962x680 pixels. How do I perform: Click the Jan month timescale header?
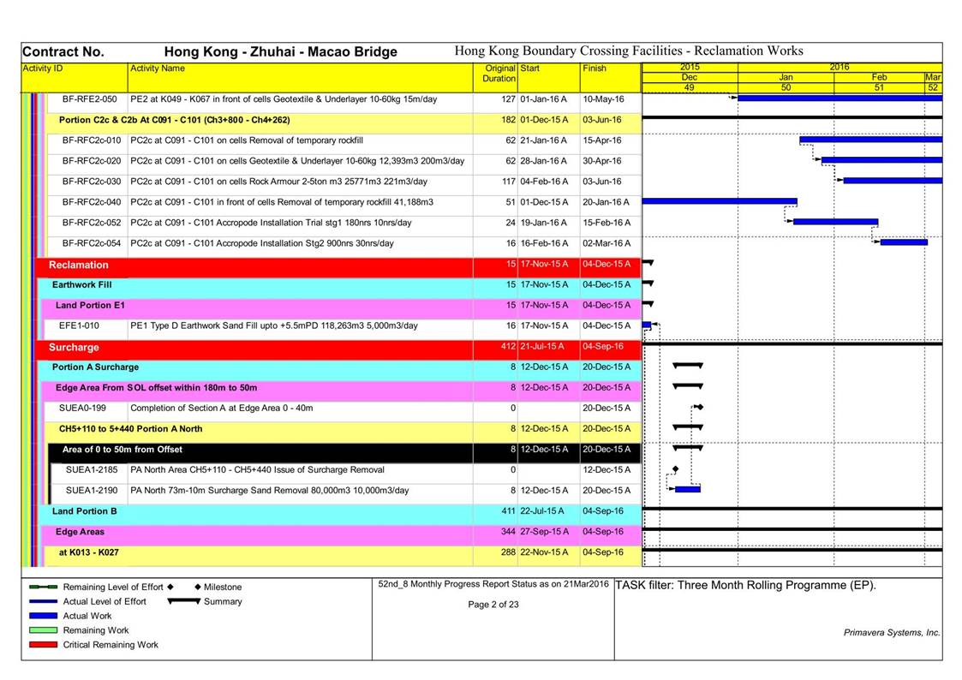point(786,77)
